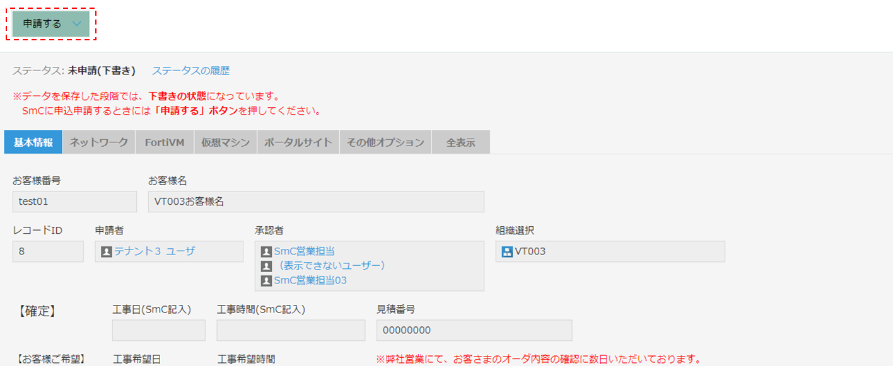Viewport: 893px width, 366px height.
Task: Open the approver link SmC営業担当03
Action: tap(310, 280)
